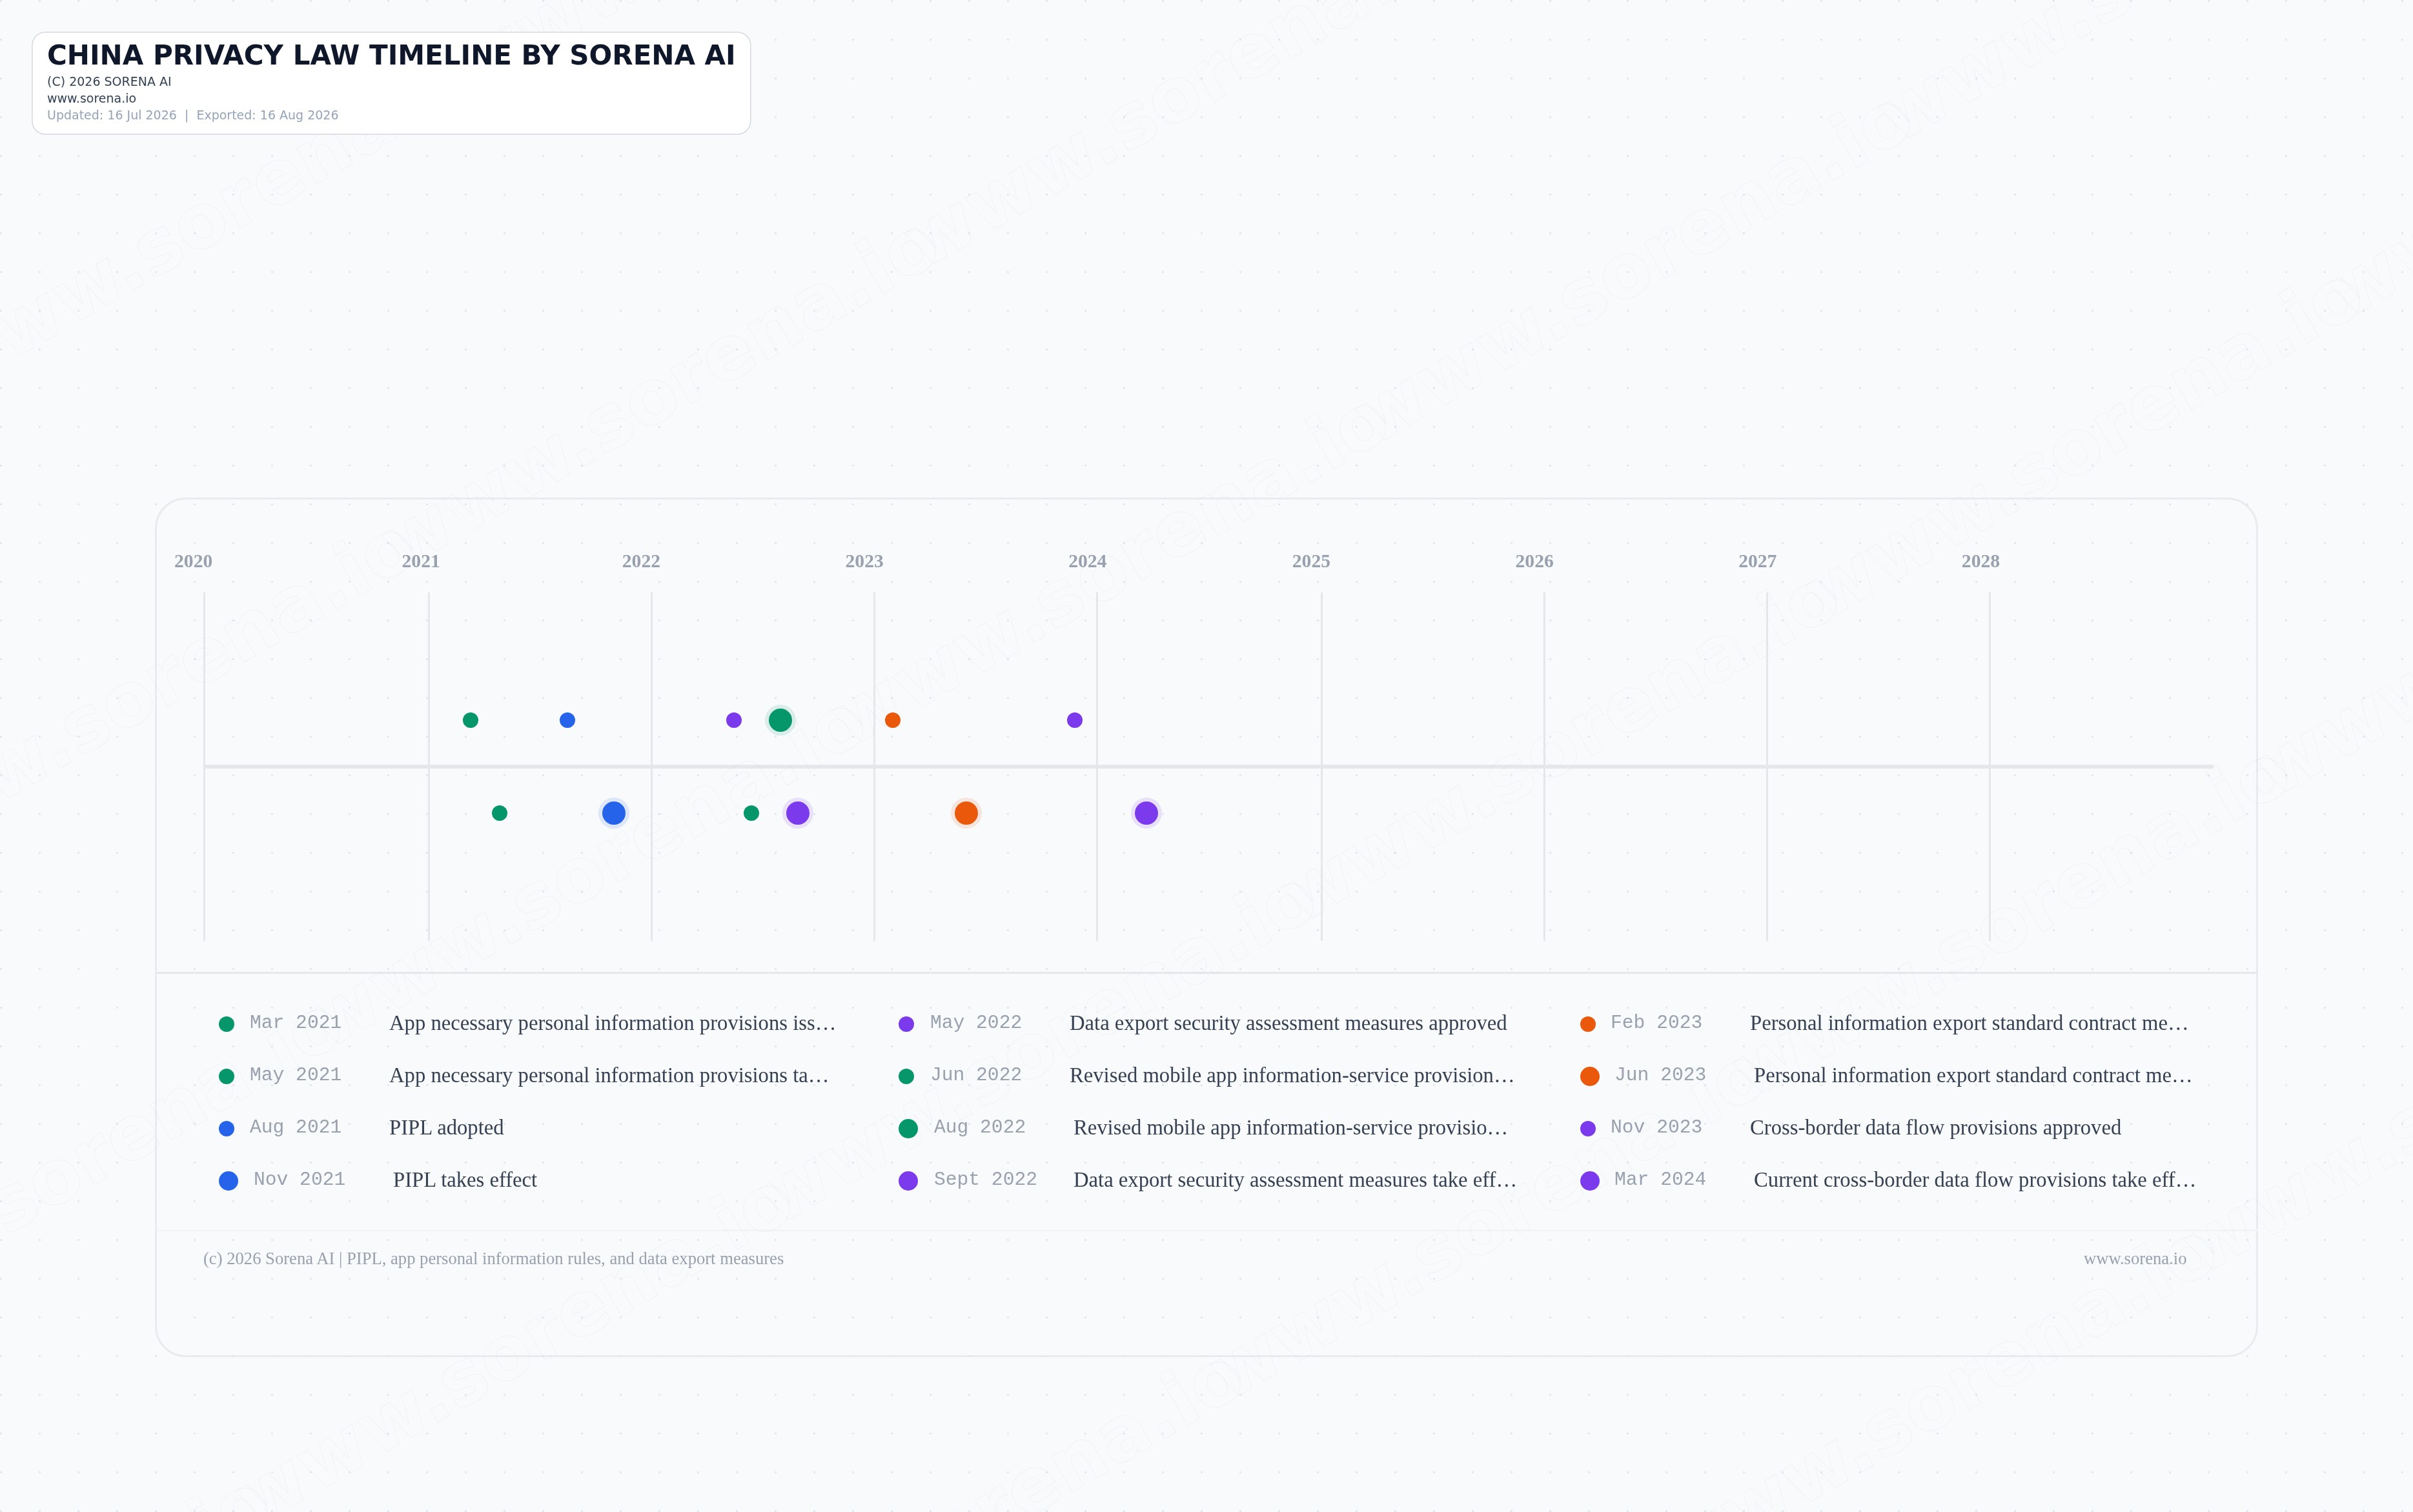Open the Aug 2022 'Revised mobile app information-service provisio…' entry
Image resolution: width=2413 pixels, height=1512 pixels.
pos(1290,1127)
